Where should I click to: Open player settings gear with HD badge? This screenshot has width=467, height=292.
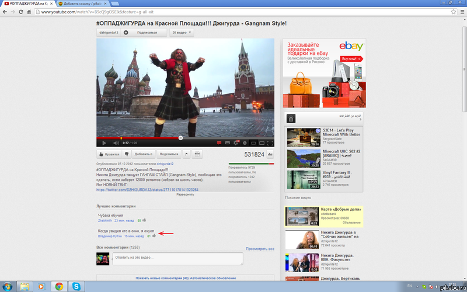(236, 142)
